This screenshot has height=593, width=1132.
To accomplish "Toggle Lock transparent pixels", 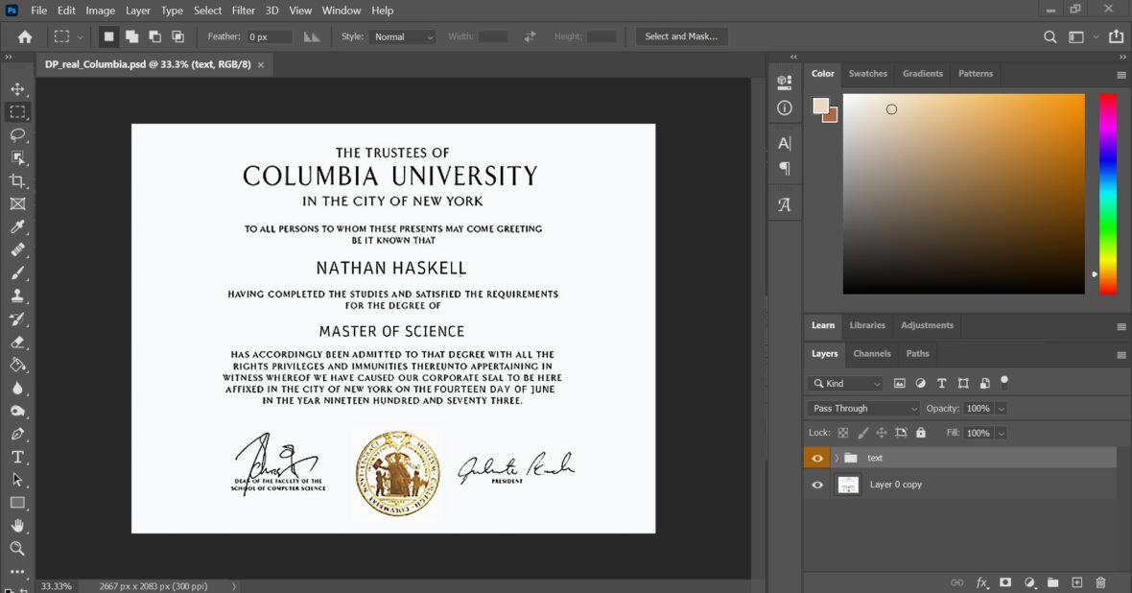I will (842, 433).
